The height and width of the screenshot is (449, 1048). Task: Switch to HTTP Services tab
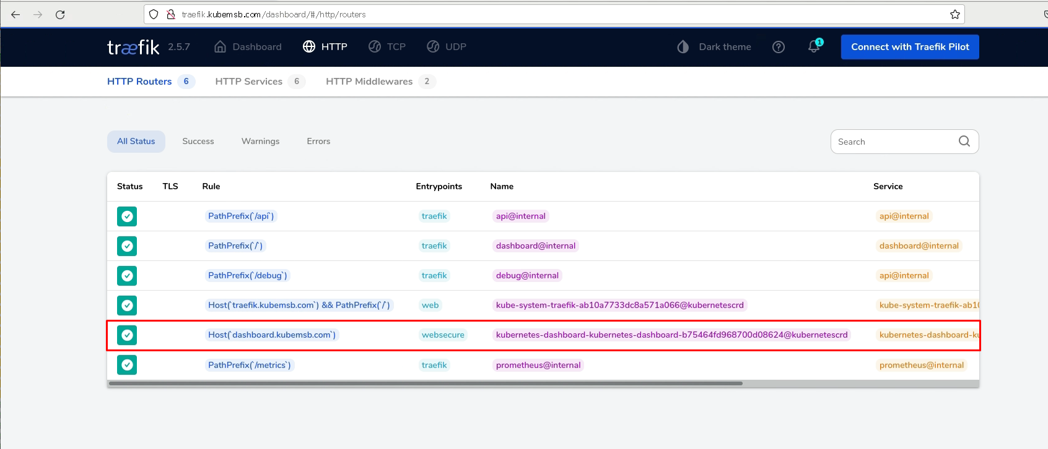point(249,82)
